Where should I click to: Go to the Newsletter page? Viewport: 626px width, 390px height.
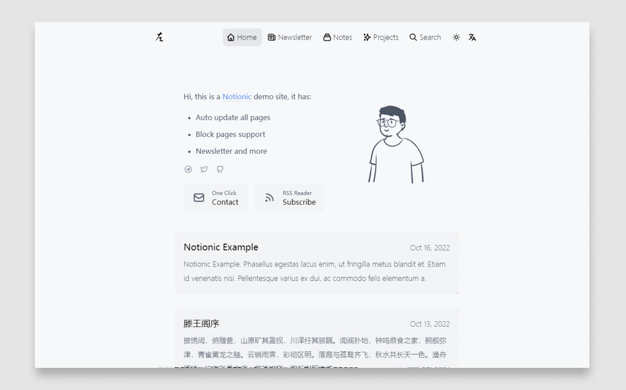click(x=290, y=37)
